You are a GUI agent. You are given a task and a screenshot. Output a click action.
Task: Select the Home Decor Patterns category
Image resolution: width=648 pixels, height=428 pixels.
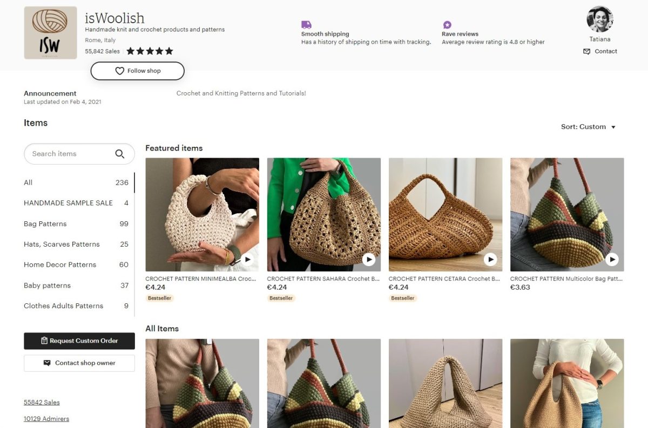(x=60, y=264)
